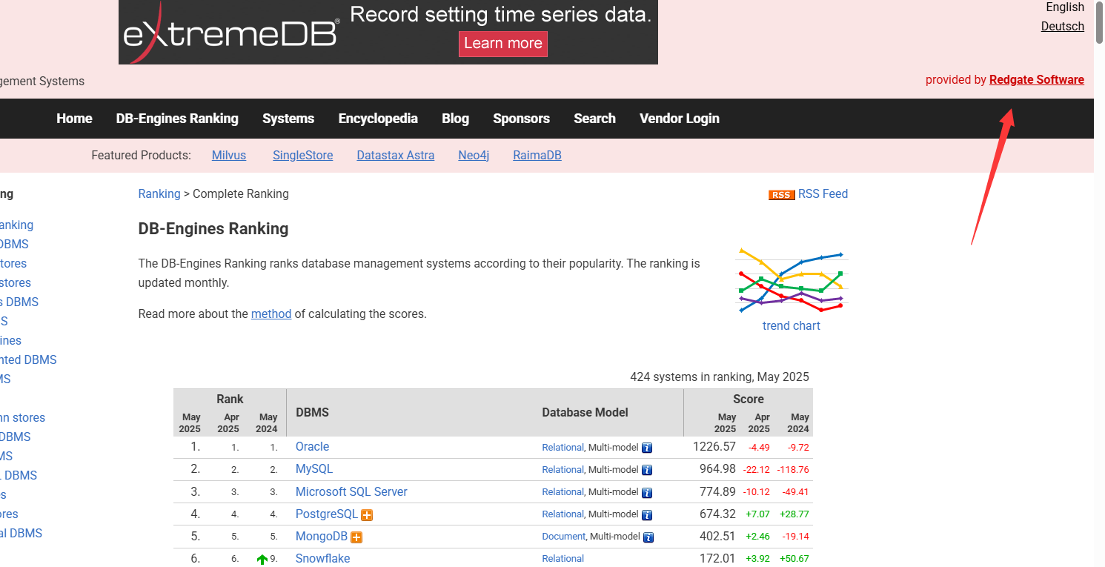
Task: Click the Oracle score 1226.57
Action: pyautogui.click(x=714, y=447)
